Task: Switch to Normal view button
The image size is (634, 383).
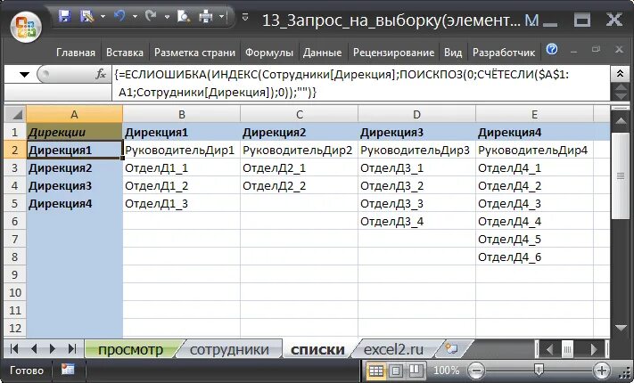Action: click(x=376, y=371)
